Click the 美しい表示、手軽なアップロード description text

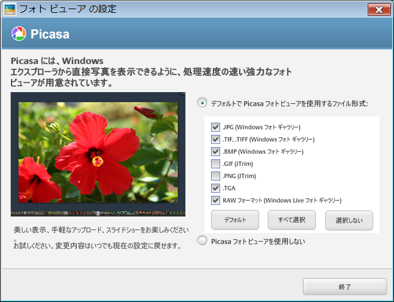click(x=101, y=230)
